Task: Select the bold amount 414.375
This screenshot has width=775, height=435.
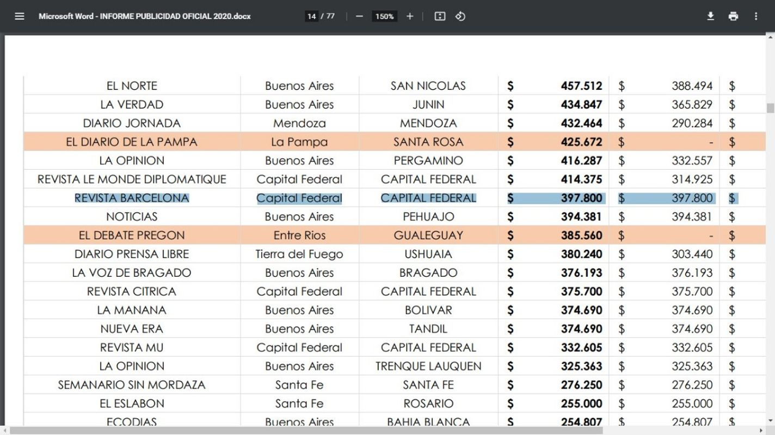Action: [581, 179]
